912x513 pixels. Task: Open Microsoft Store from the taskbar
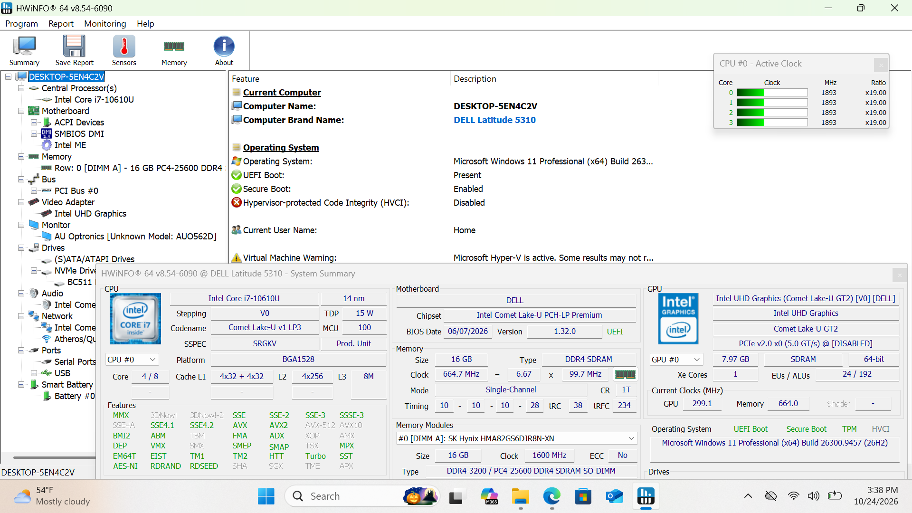point(583,496)
